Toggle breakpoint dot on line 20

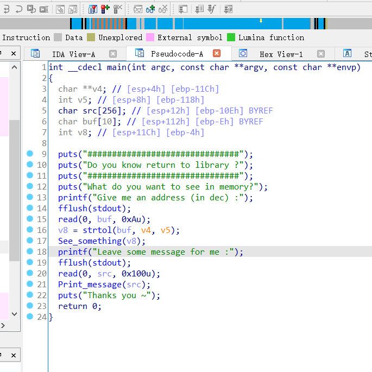pos(30,273)
